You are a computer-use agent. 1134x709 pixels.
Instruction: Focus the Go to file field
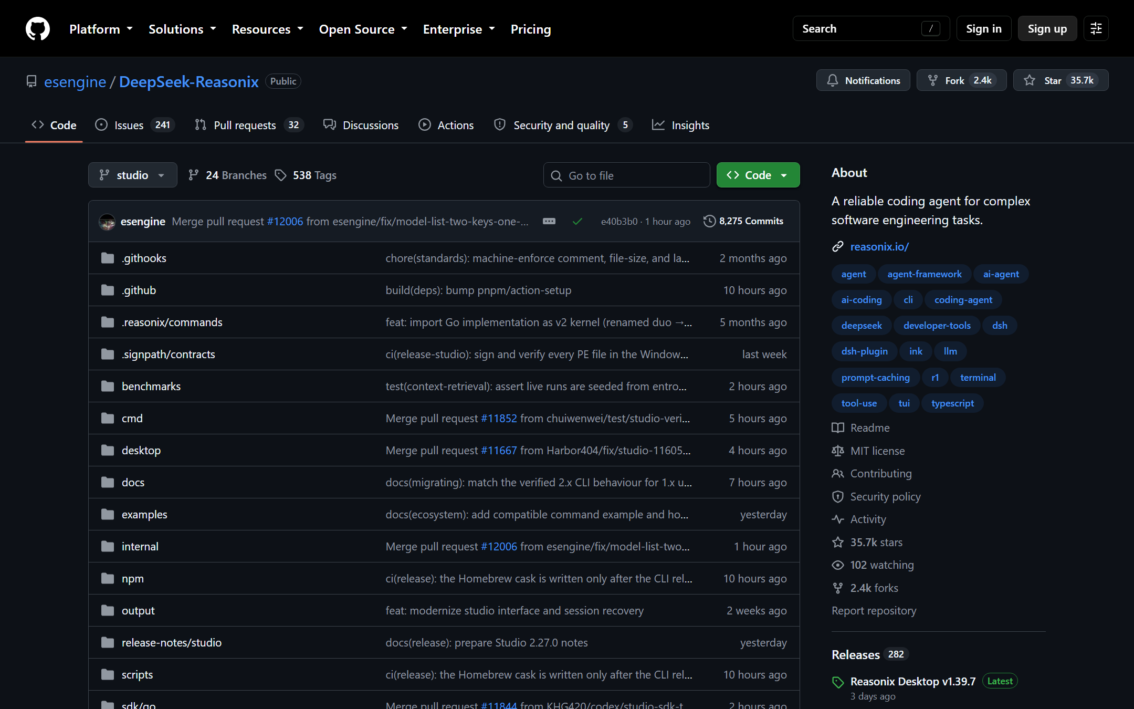[627, 175]
